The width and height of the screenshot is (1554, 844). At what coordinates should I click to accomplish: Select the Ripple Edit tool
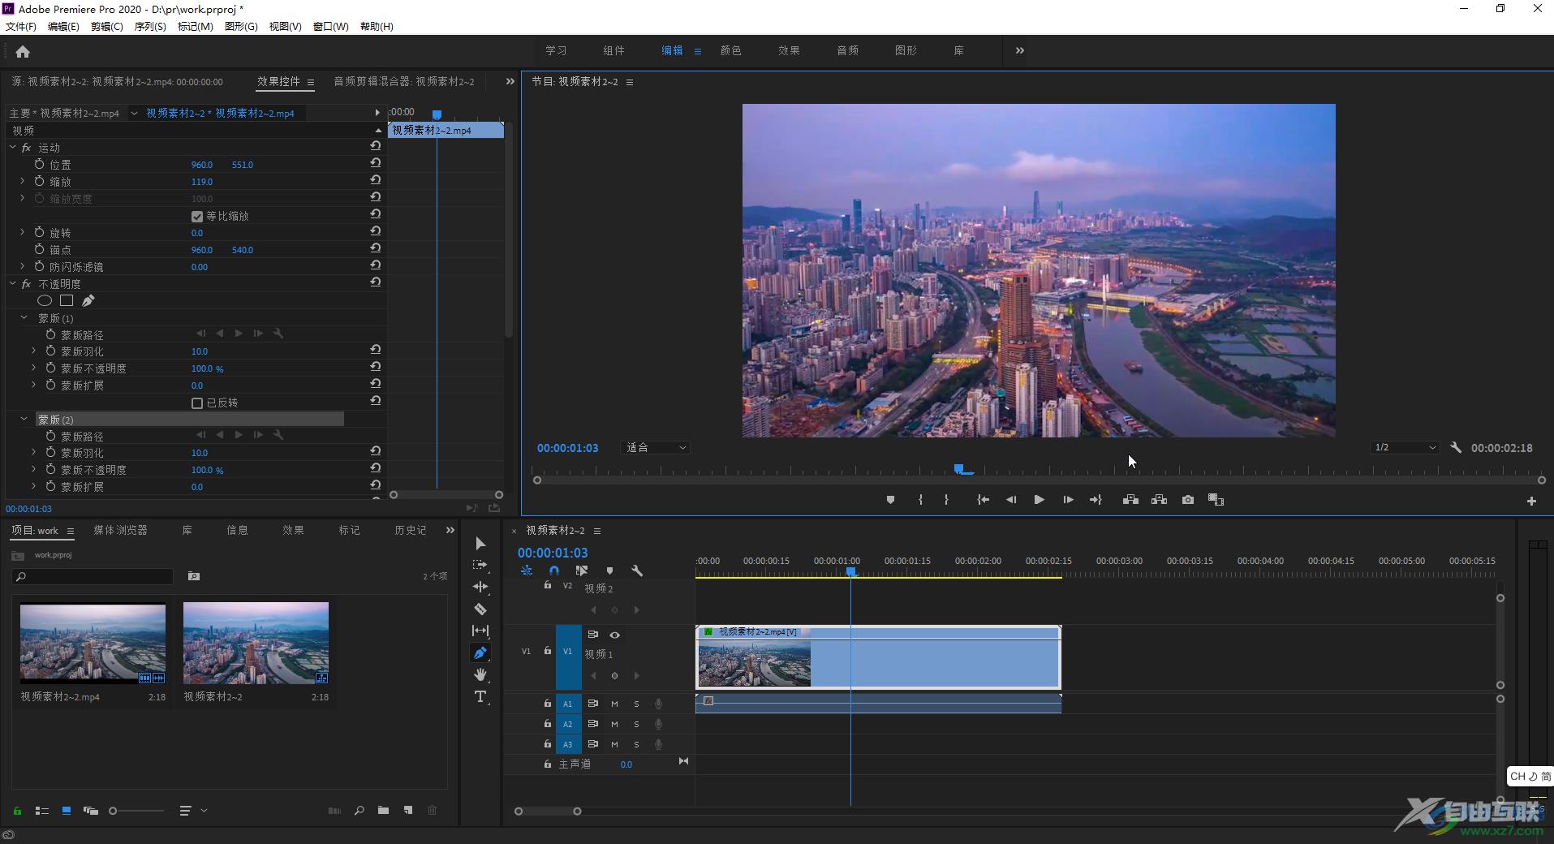[480, 587]
